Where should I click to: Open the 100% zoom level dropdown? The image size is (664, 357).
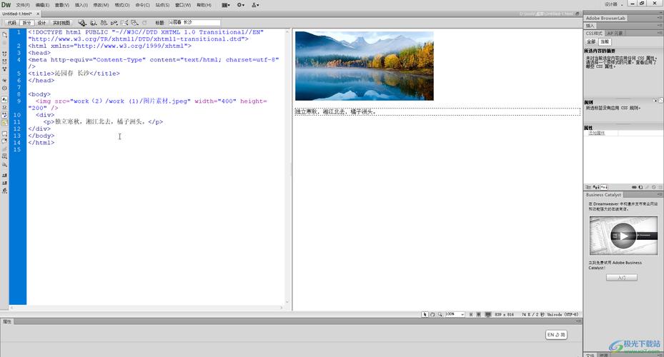click(453, 314)
